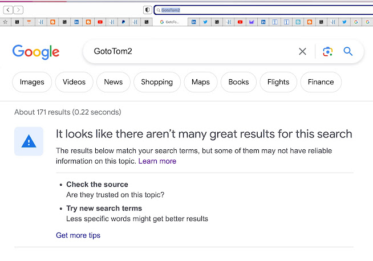Click into the Google search box
This screenshot has height=261, width=373.
coord(190,51)
